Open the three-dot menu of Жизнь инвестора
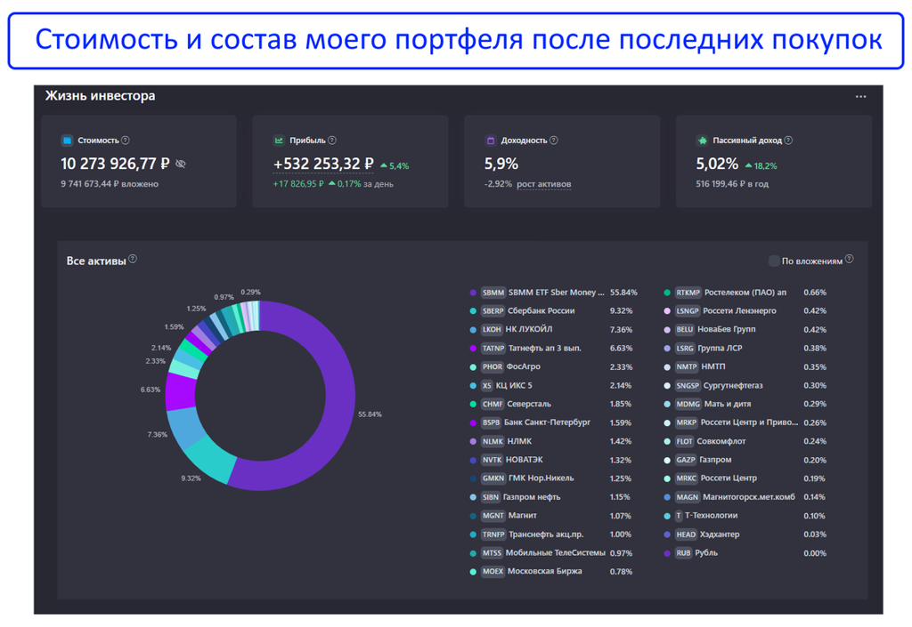This screenshot has height=627, width=912. pos(860,97)
